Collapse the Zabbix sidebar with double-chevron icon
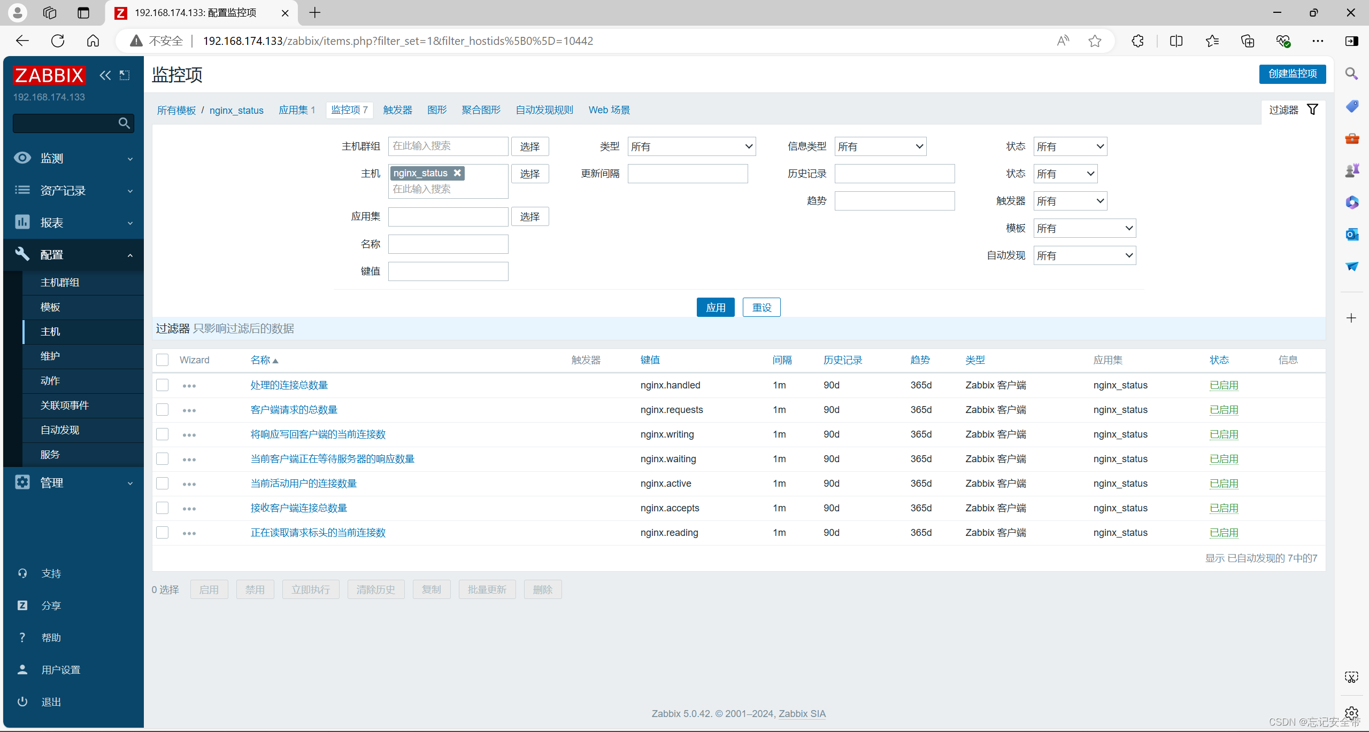 coord(105,75)
